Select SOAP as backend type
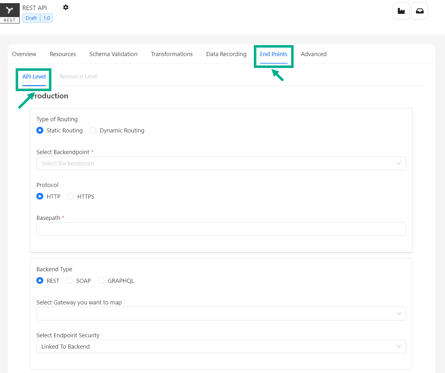 coord(70,281)
